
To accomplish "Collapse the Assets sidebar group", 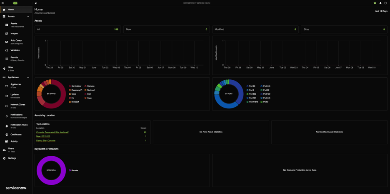I will pos(28,16).
